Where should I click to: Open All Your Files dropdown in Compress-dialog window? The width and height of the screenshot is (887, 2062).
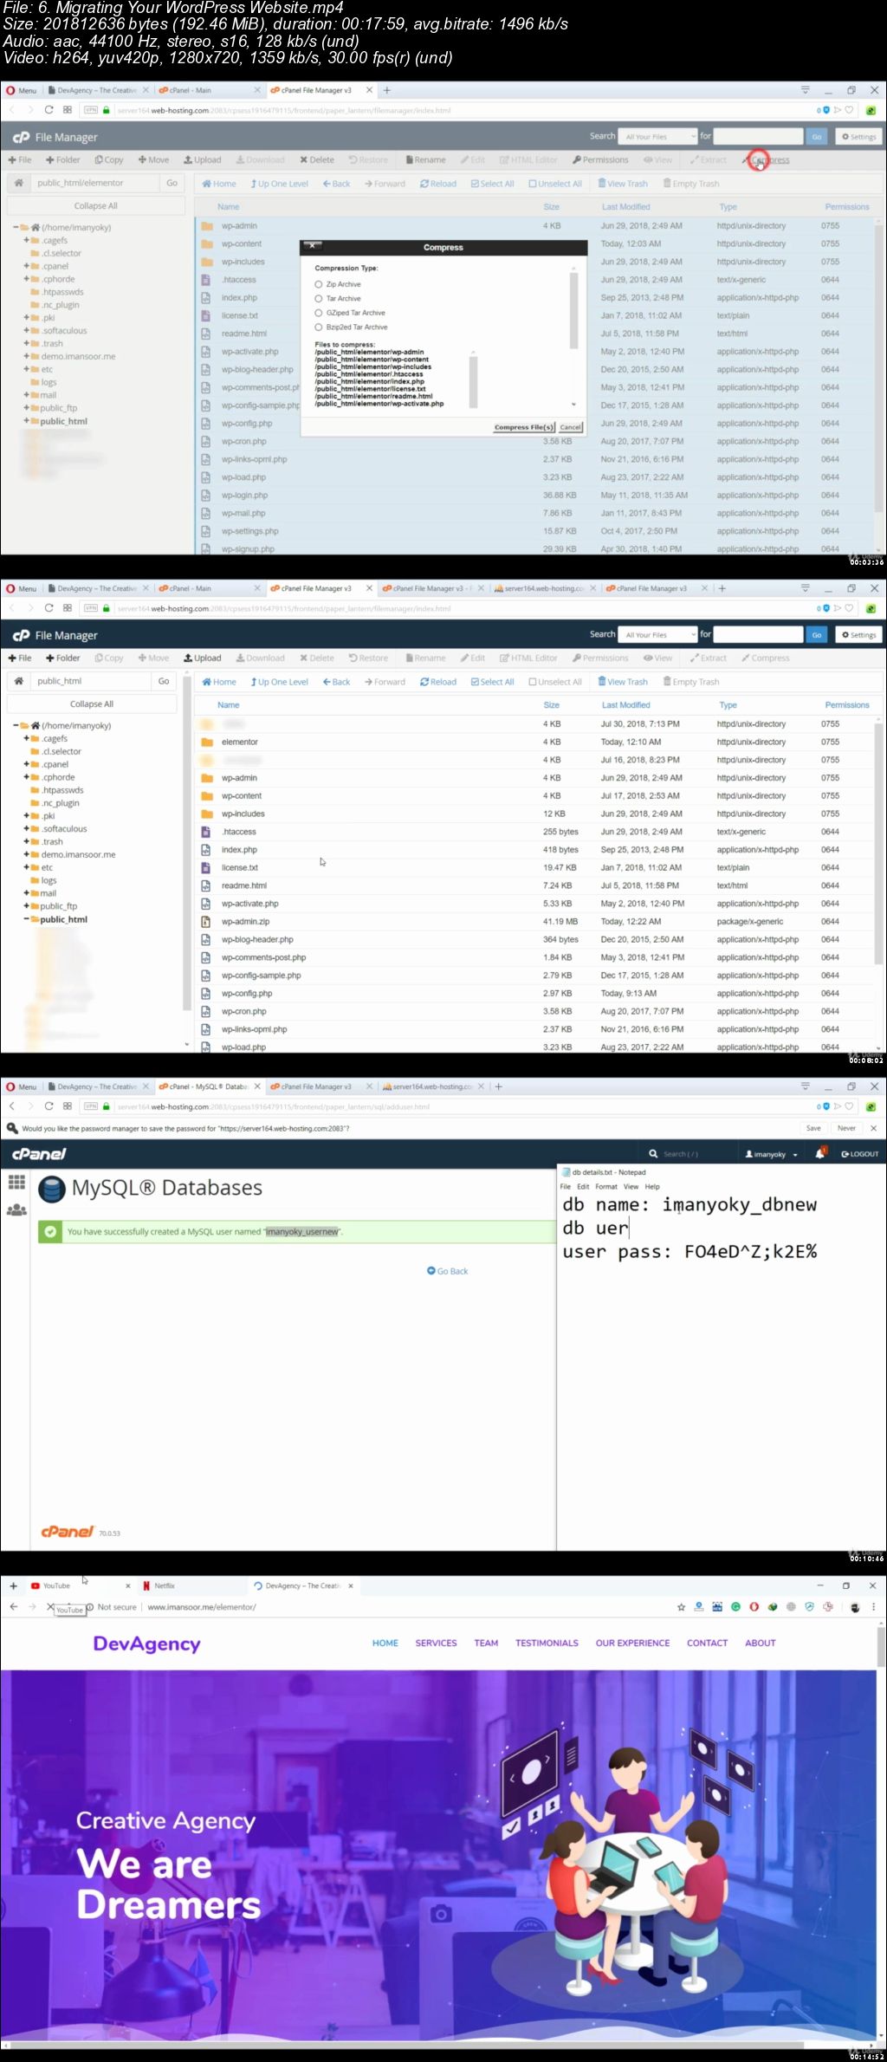(x=658, y=137)
